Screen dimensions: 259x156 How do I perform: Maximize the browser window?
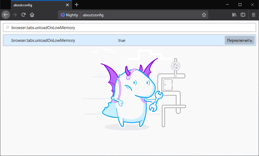[240, 5]
